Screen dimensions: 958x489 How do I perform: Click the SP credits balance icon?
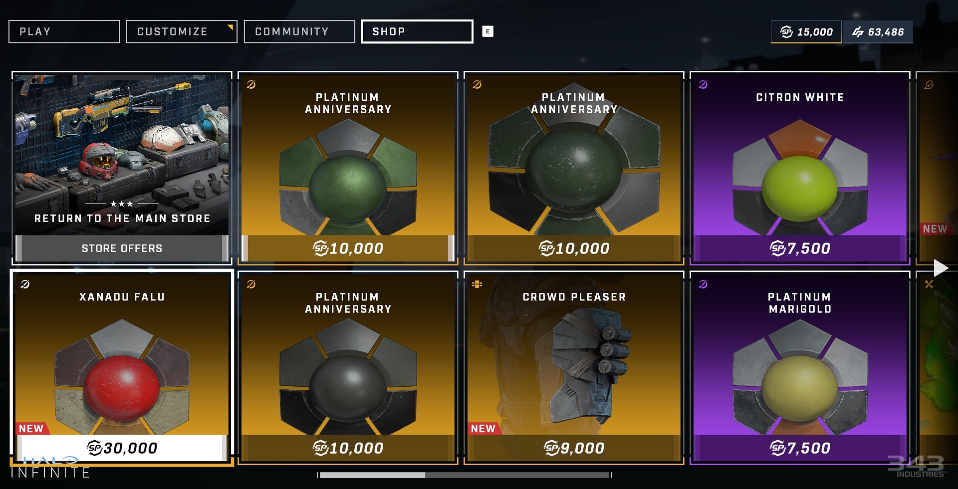point(786,32)
